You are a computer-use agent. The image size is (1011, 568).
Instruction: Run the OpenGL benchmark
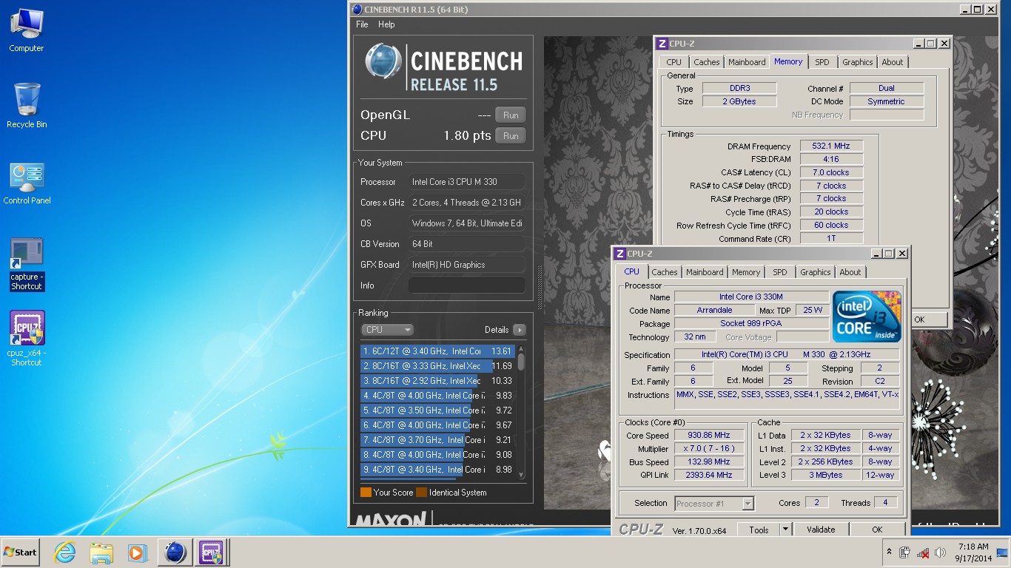pyautogui.click(x=511, y=115)
